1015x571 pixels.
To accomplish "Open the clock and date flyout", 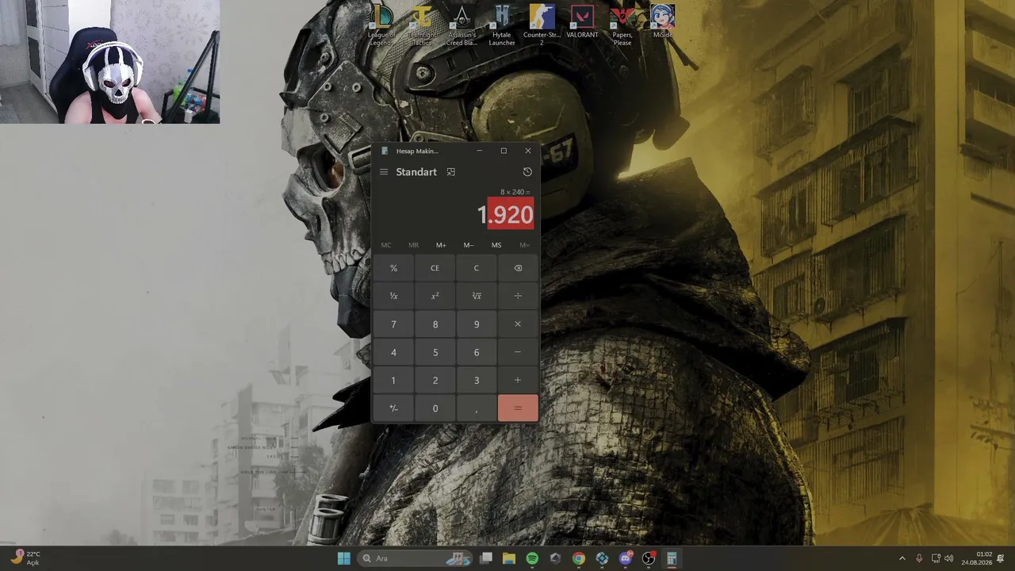I will click(977, 558).
